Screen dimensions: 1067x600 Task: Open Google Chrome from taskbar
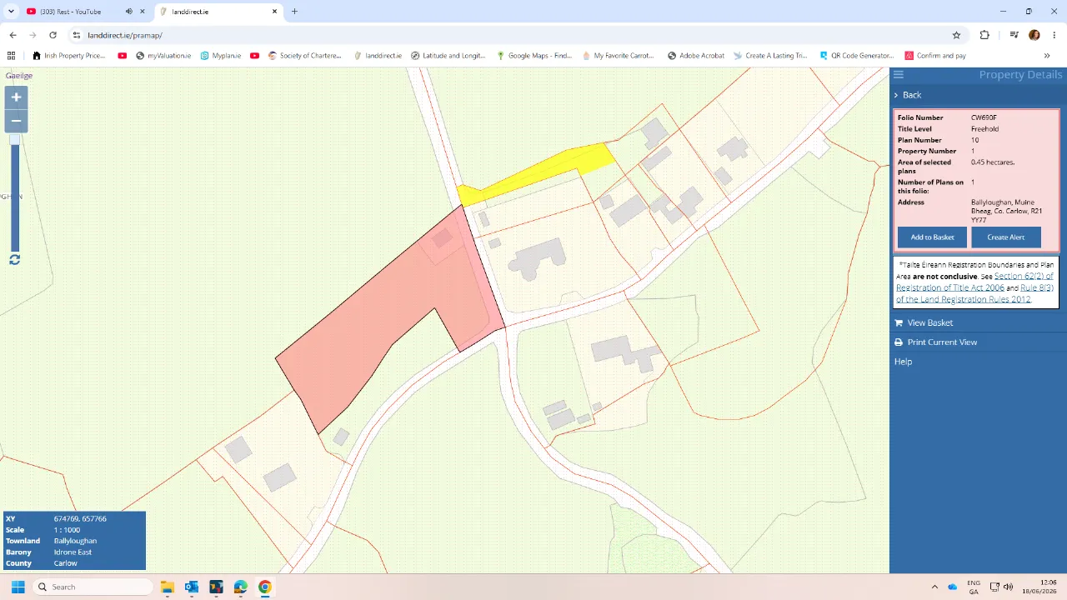click(265, 587)
